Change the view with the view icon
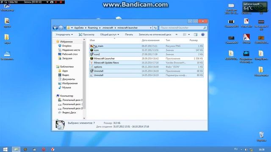The width and height of the screenshot is (271, 152). click(185, 35)
